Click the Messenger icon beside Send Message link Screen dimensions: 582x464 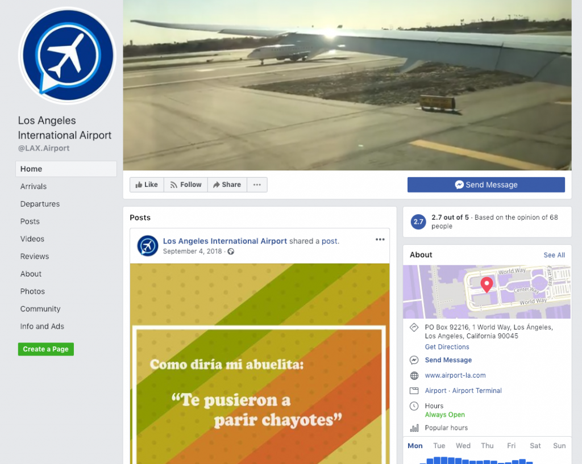pyautogui.click(x=414, y=360)
